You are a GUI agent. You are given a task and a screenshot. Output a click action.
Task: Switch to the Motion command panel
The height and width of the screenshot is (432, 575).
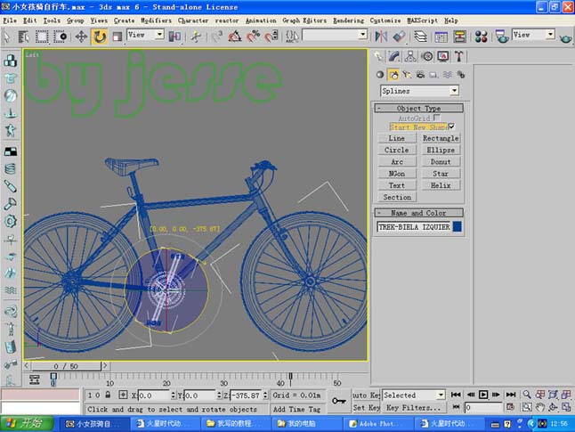tap(427, 56)
